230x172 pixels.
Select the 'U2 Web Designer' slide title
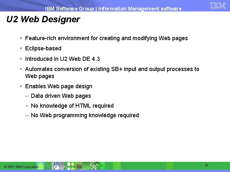[43, 19]
